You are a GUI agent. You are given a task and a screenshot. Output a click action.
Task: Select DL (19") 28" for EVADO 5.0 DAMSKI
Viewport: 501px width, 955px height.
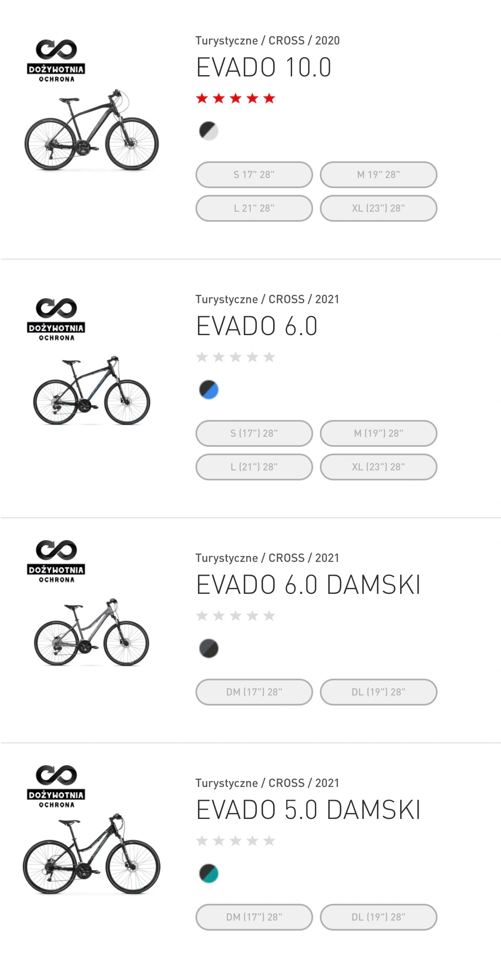click(x=379, y=917)
